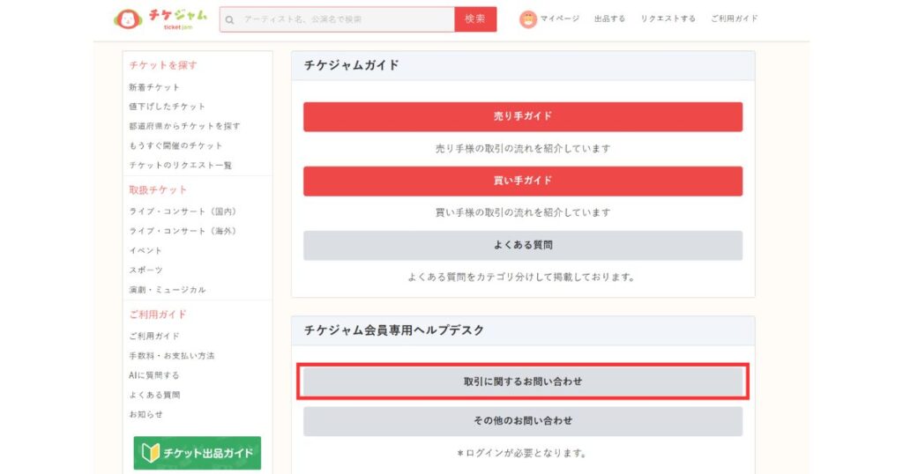Open 都道府県からチケットを探す link
The height and width of the screenshot is (474, 903).
click(x=184, y=126)
